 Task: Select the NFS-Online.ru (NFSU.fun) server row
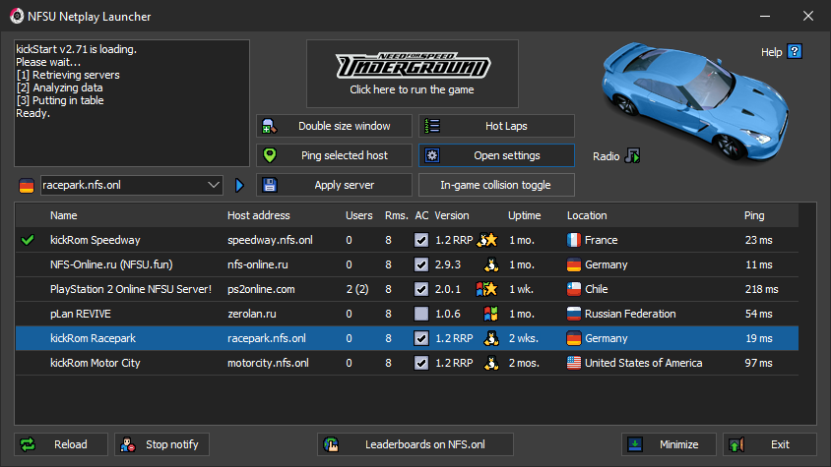(407, 264)
